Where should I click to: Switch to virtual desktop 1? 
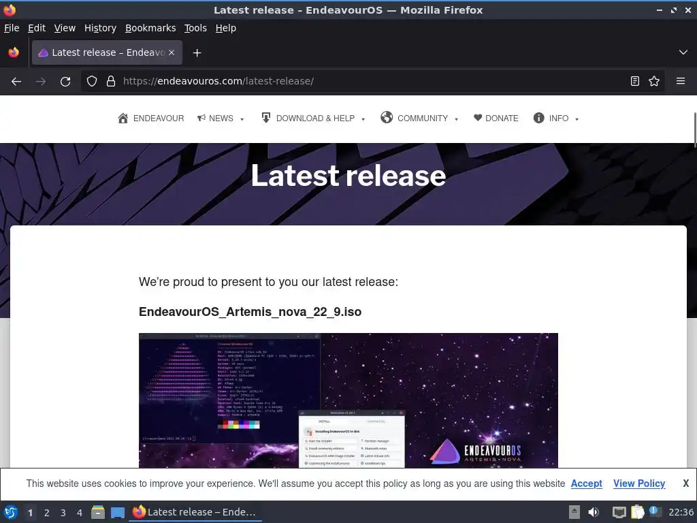tap(30, 513)
